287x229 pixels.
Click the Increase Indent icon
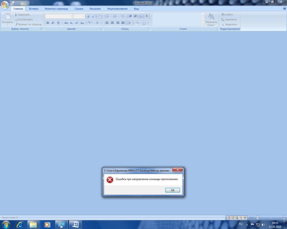(135, 16)
